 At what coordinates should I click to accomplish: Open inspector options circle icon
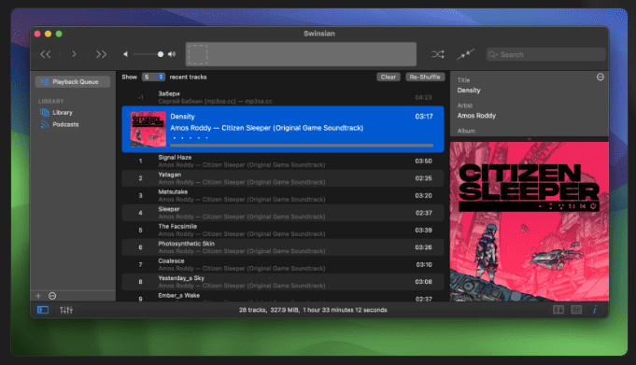click(601, 77)
